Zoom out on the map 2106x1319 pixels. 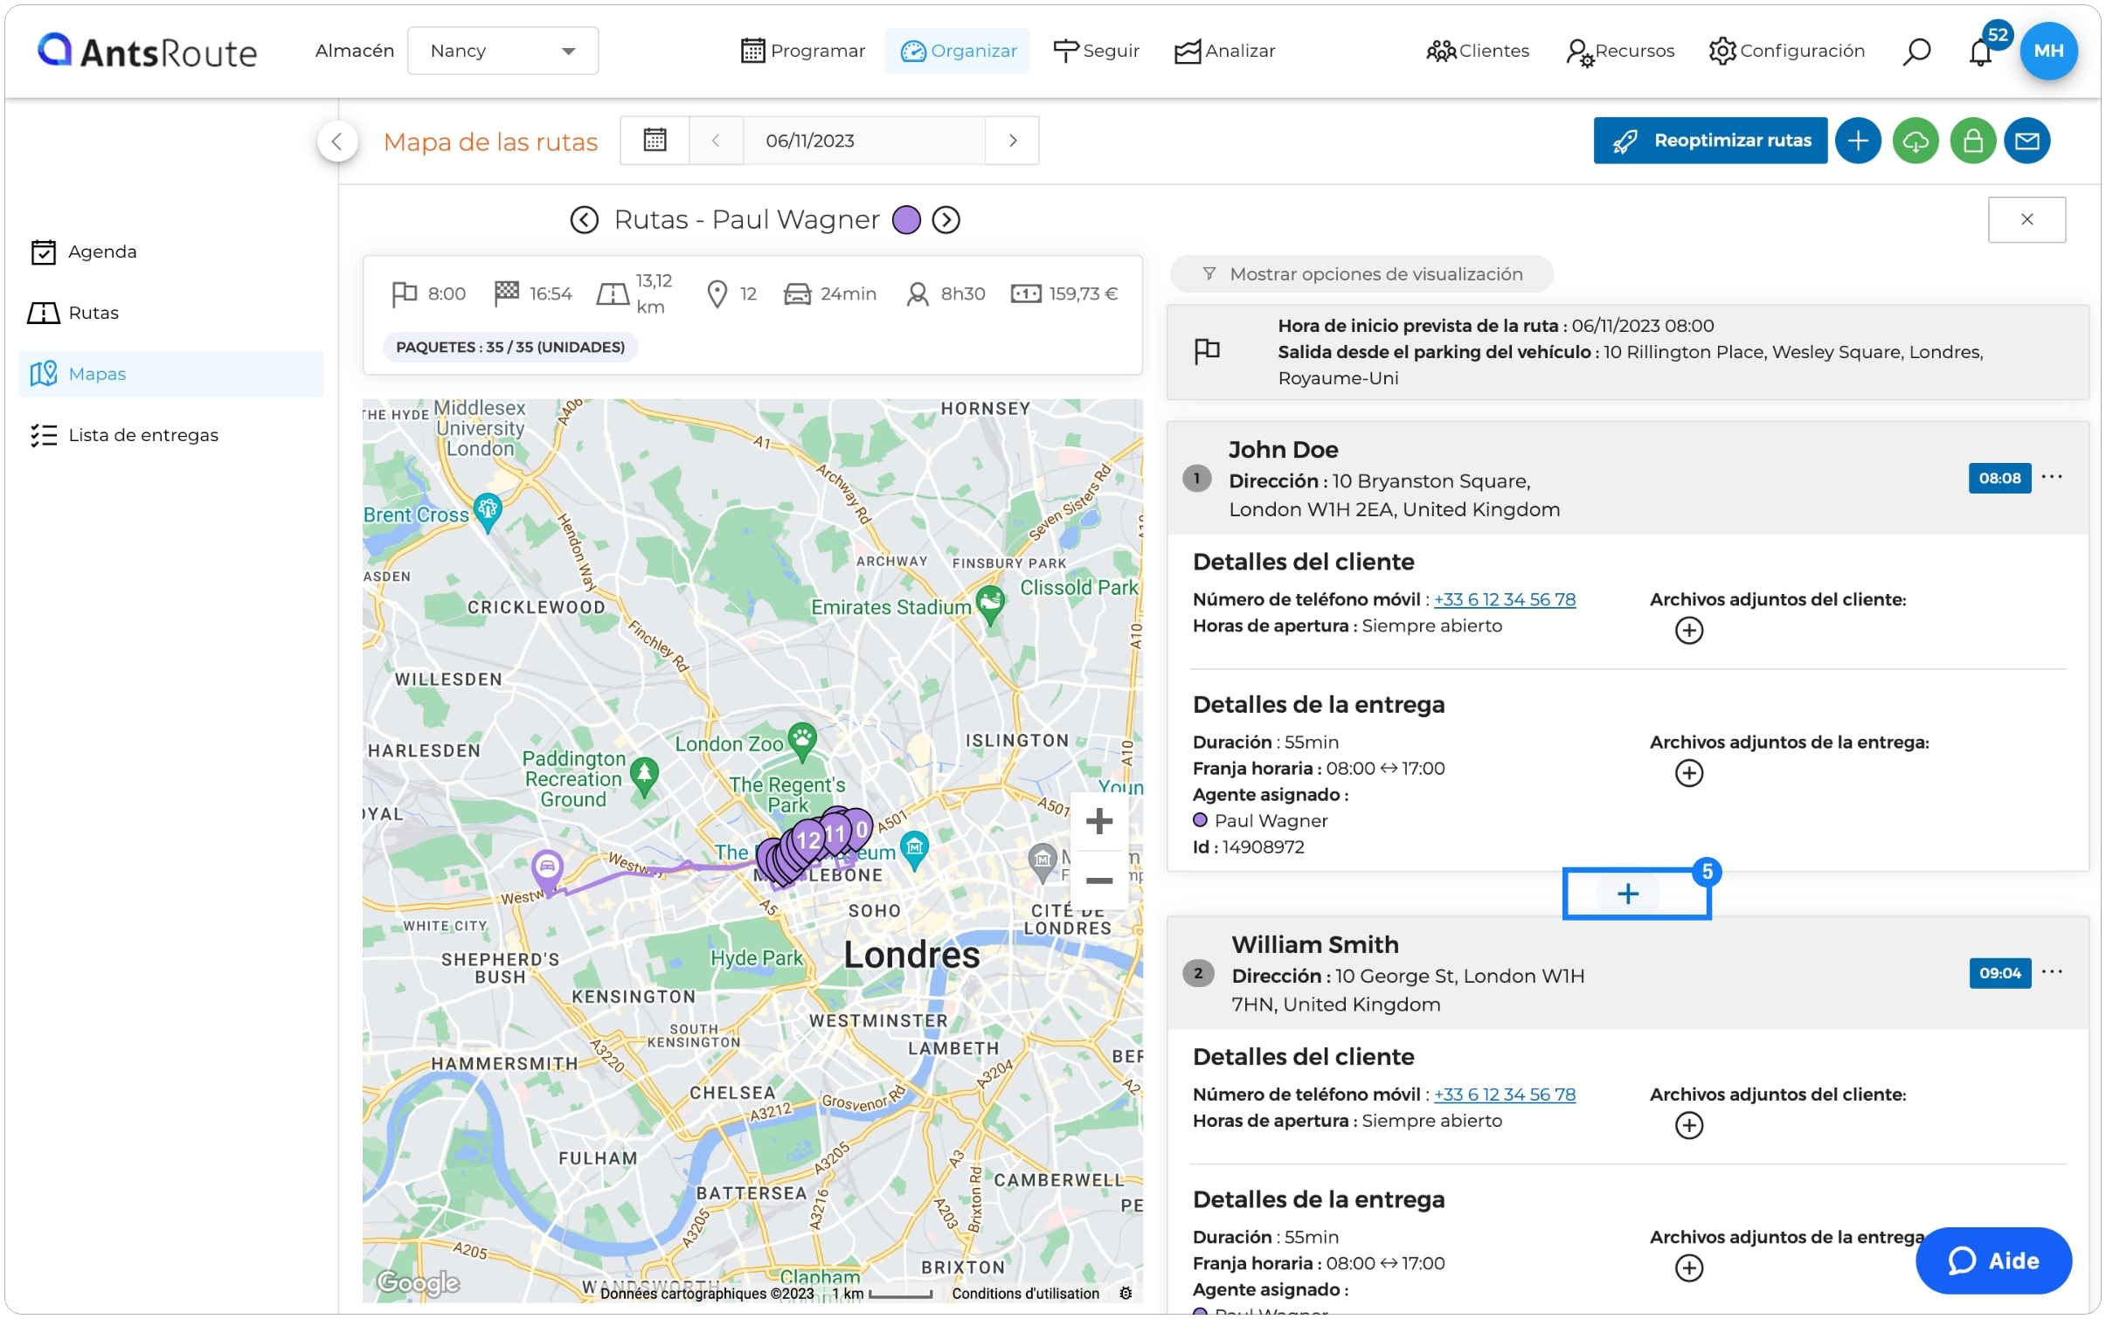coord(1098,880)
